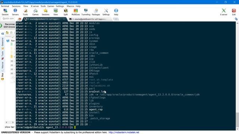Open the Sessions menu in the menu bar
The height and width of the screenshot is (134, 239).
pyautogui.click(x=16, y=6)
